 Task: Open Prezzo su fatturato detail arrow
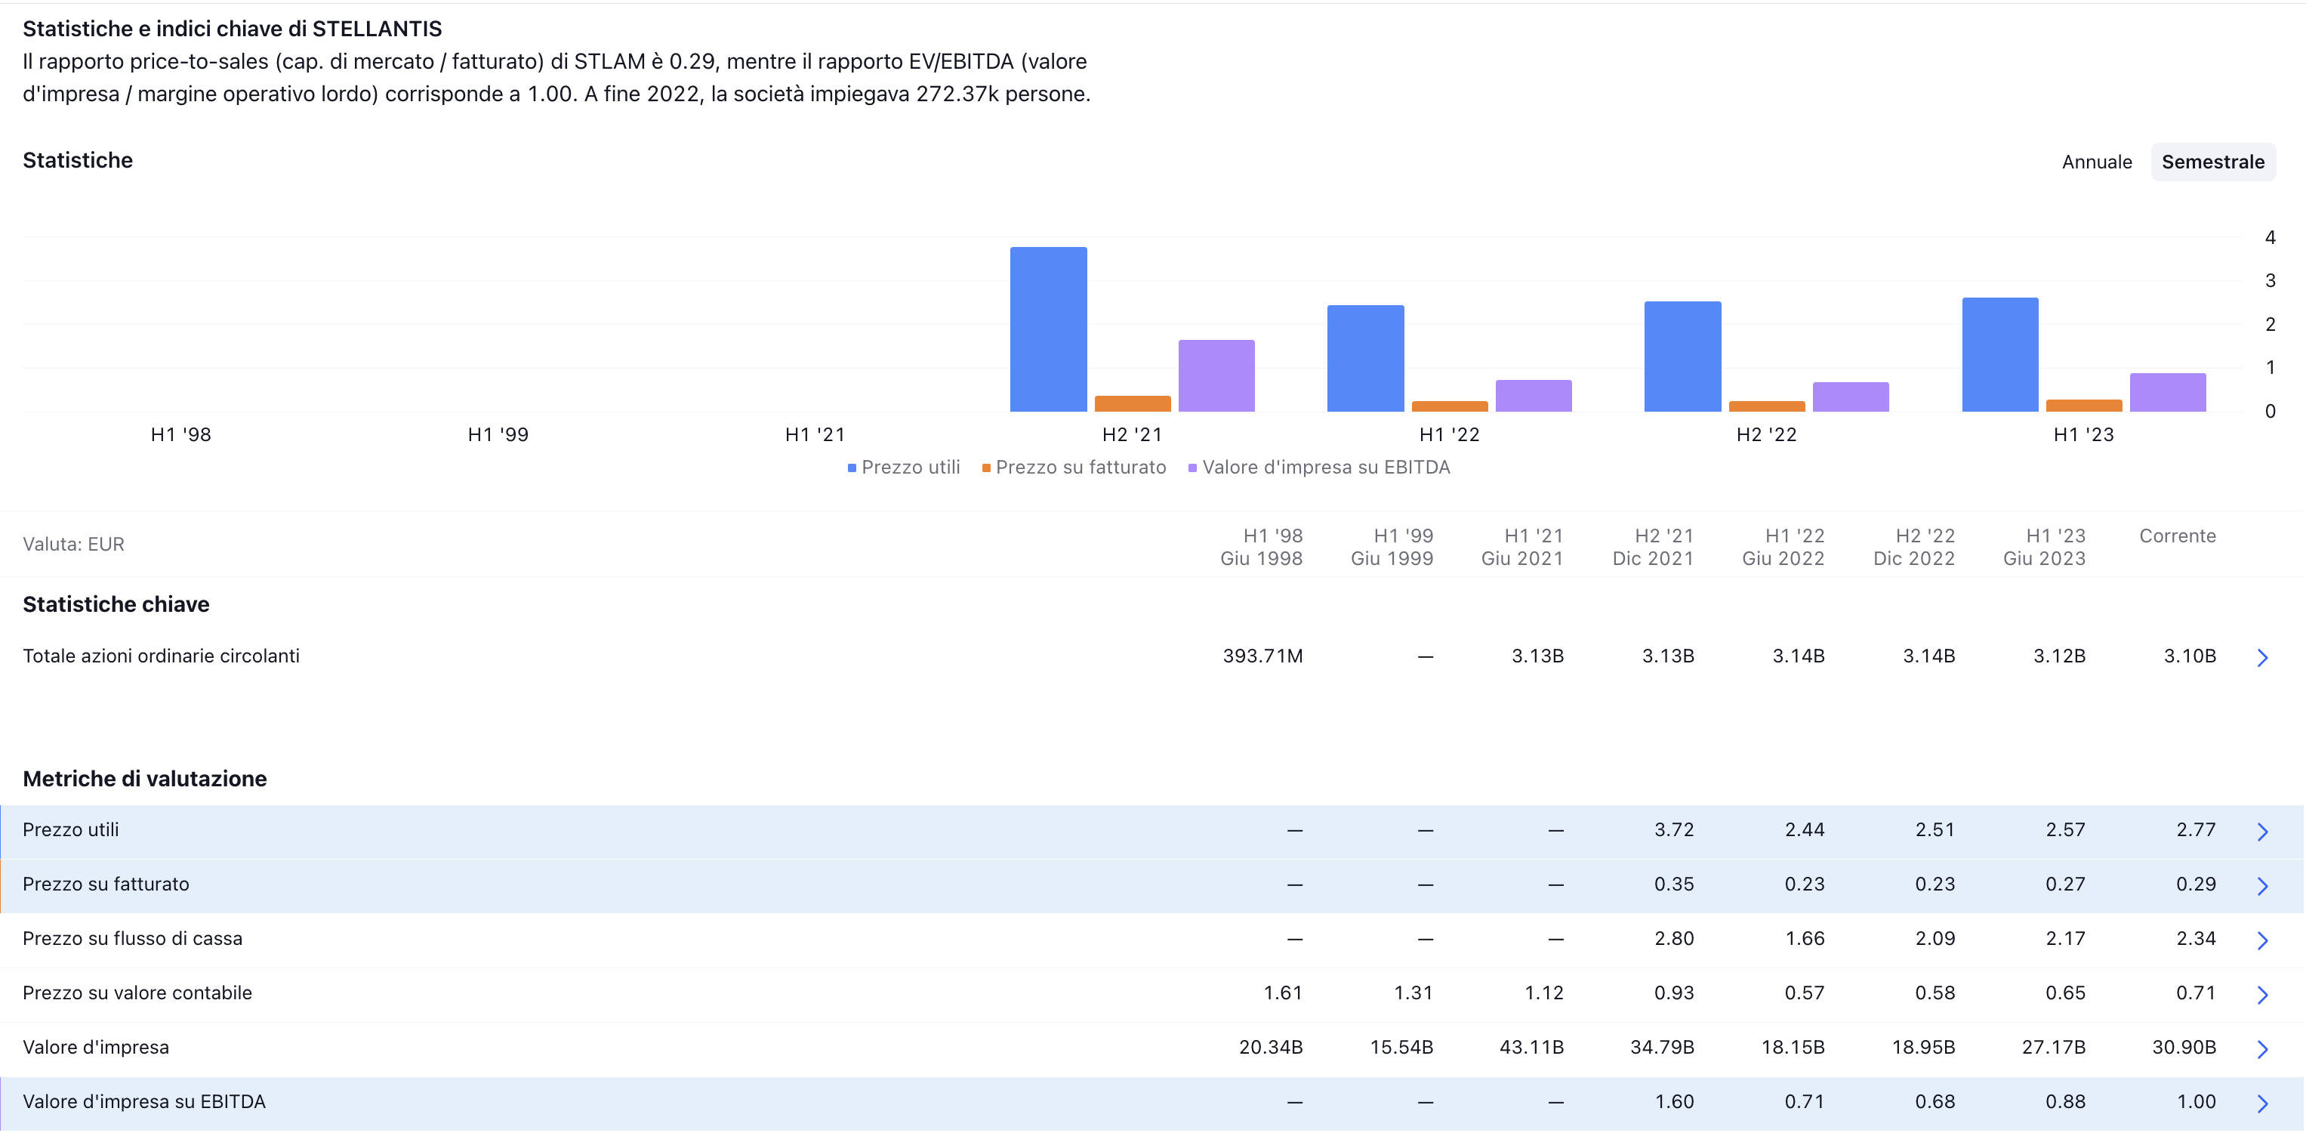click(x=2261, y=886)
